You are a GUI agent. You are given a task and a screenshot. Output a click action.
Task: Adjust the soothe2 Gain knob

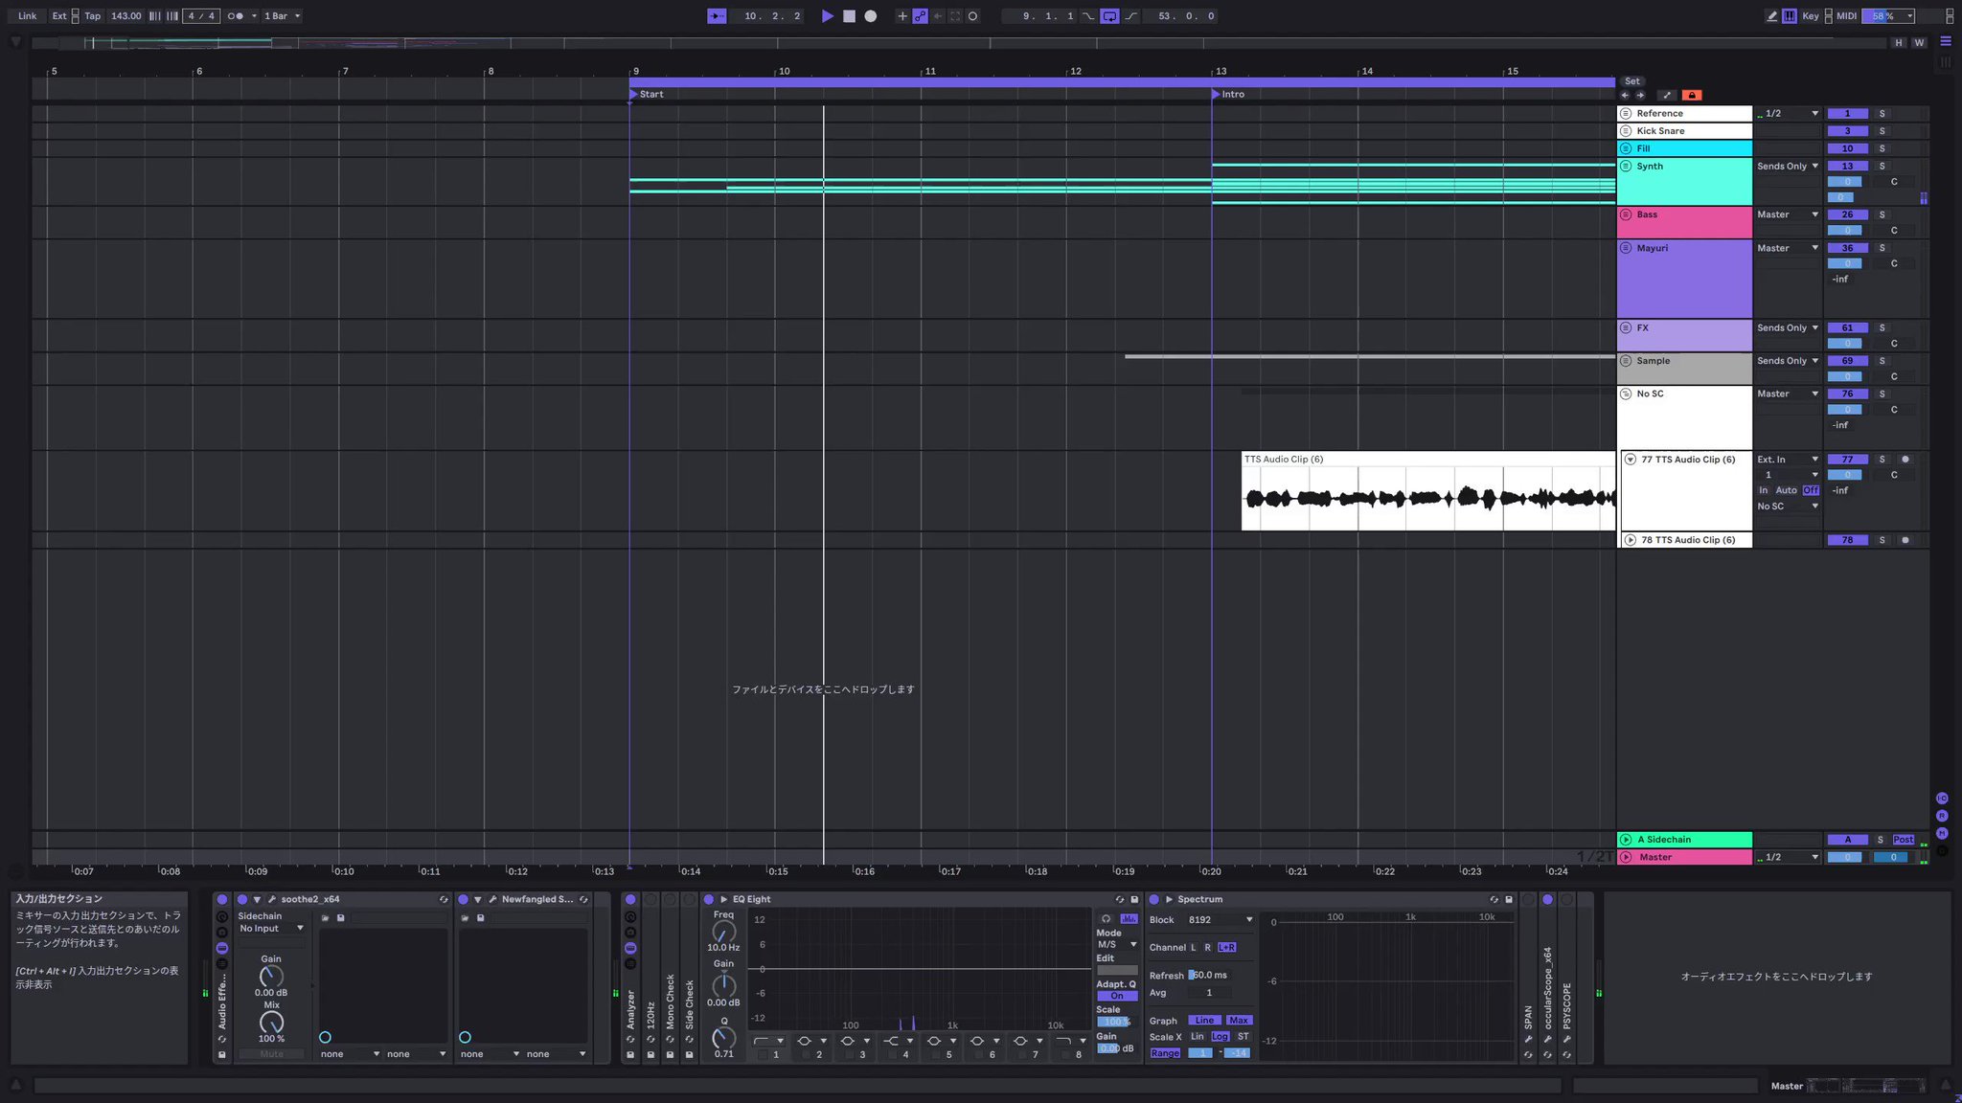point(271,977)
